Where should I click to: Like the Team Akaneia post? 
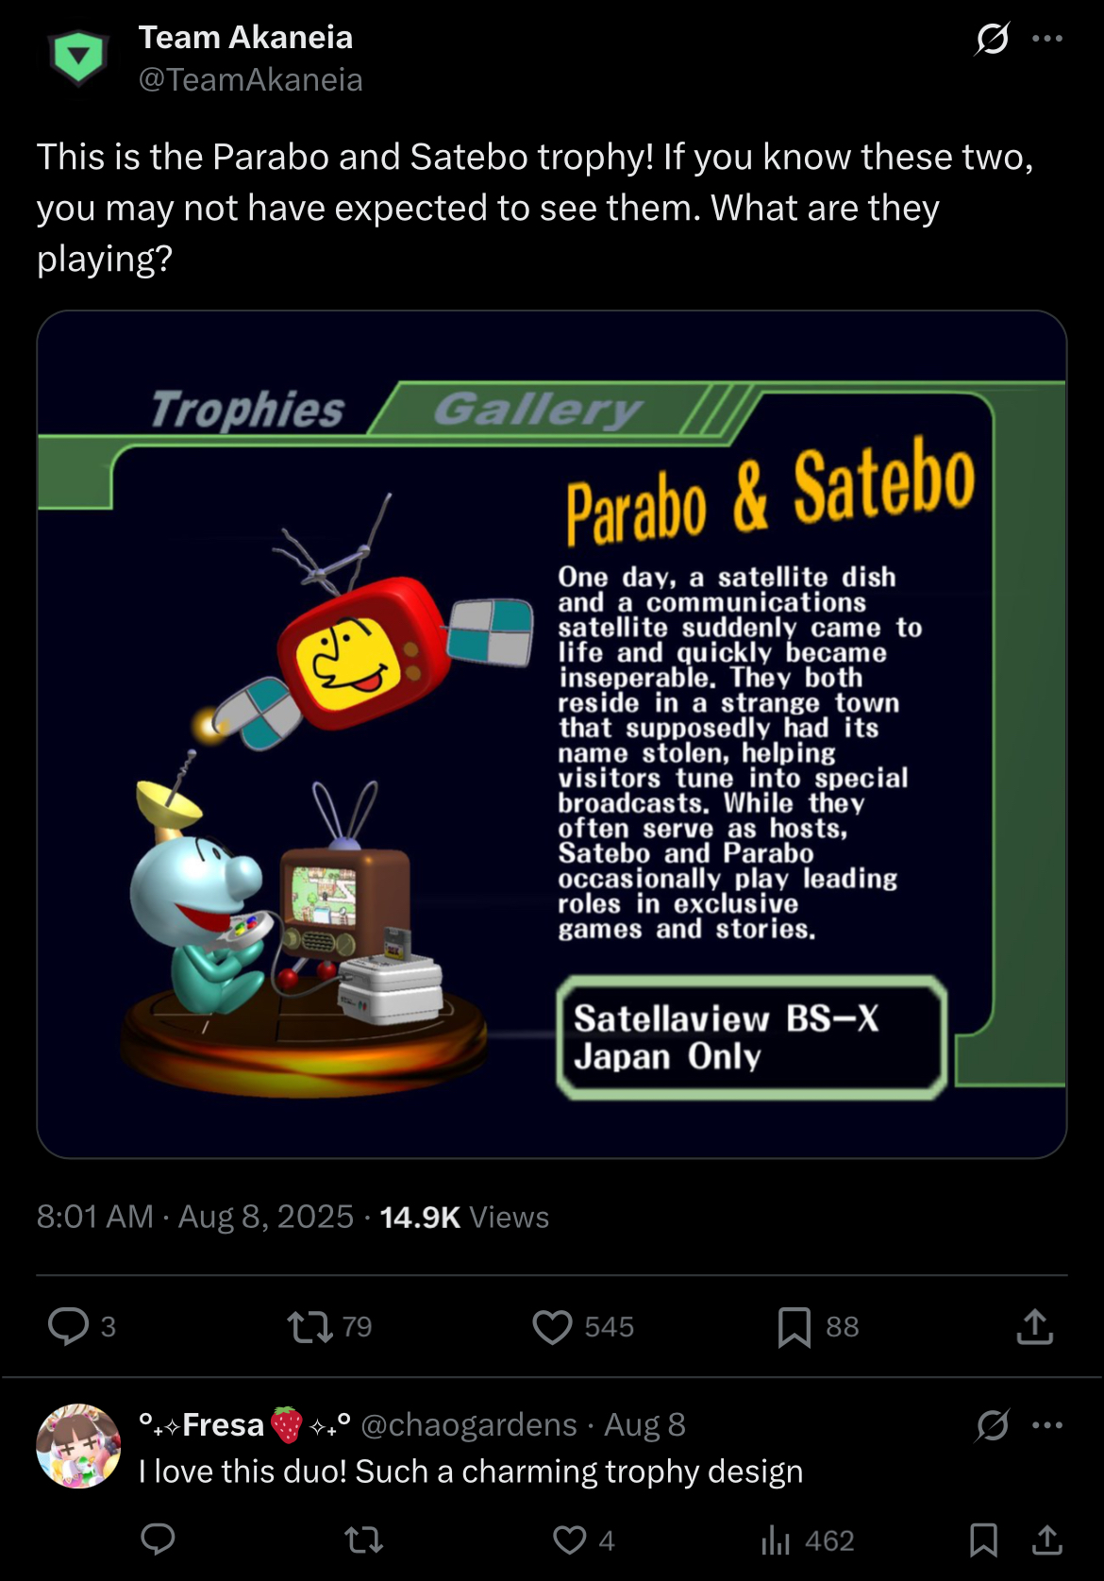pyautogui.click(x=552, y=1326)
